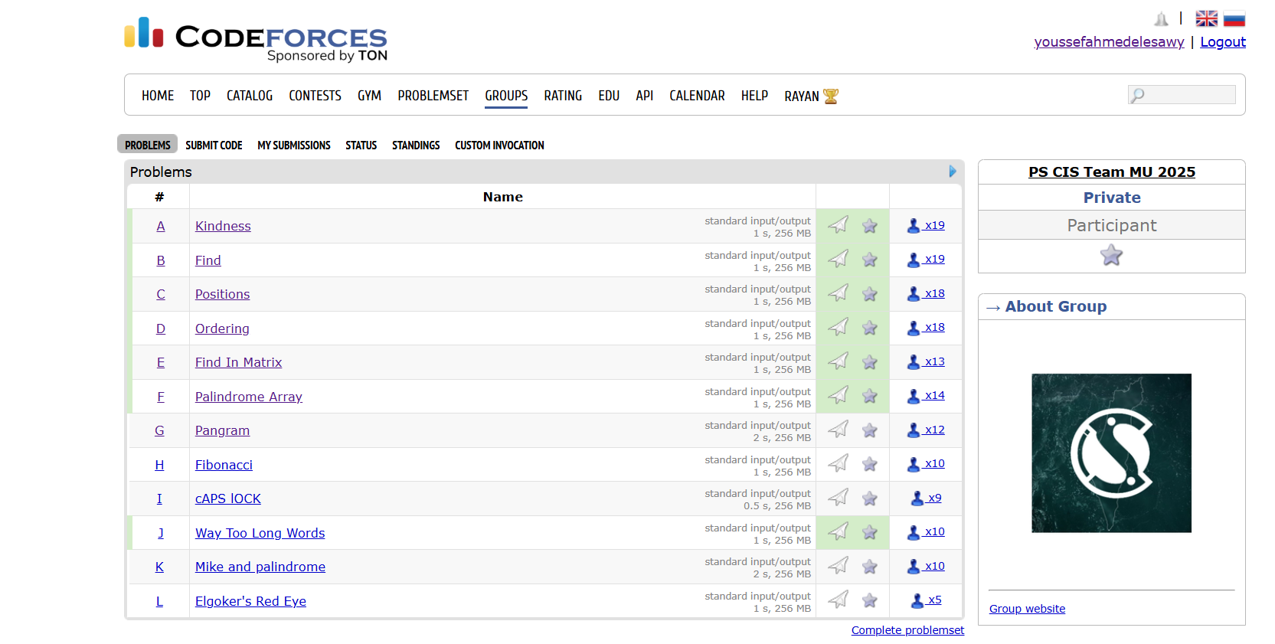This screenshot has width=1275, height=644.
Task: Switch to the CUSTOM INVOCATION tab
Action: (x=499, y=145)
